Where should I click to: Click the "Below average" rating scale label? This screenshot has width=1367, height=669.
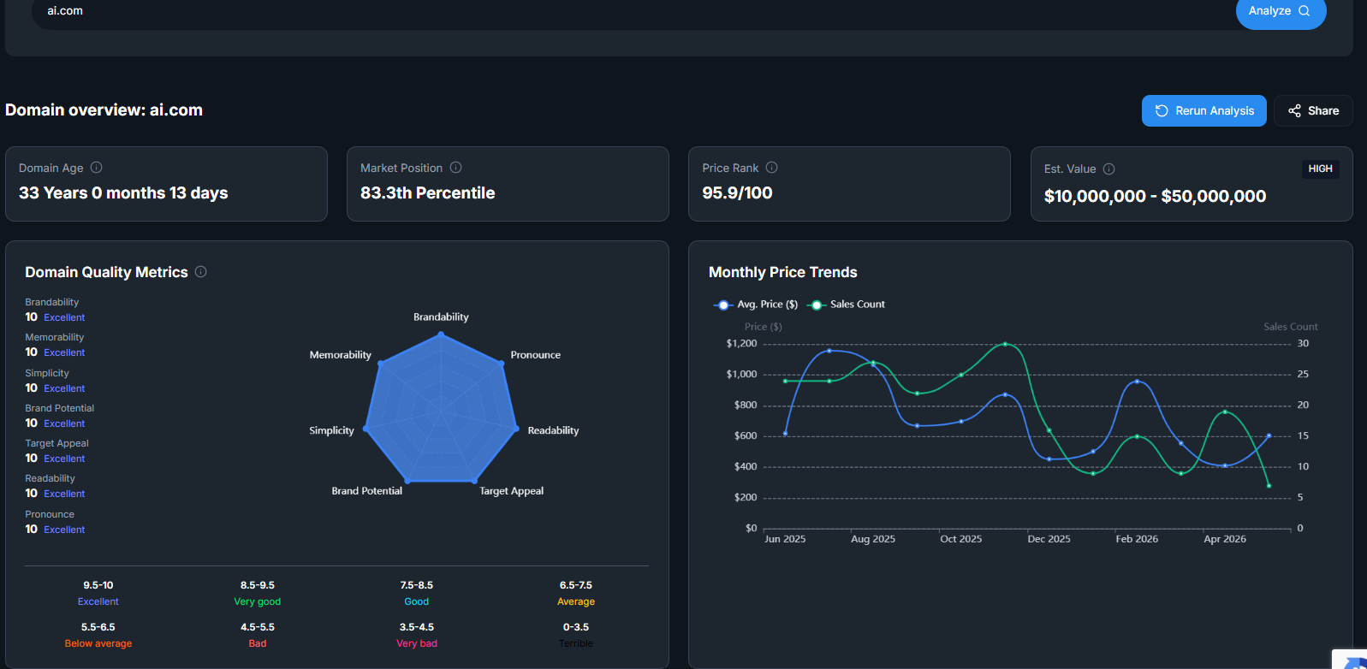click(x=98, y=644)
